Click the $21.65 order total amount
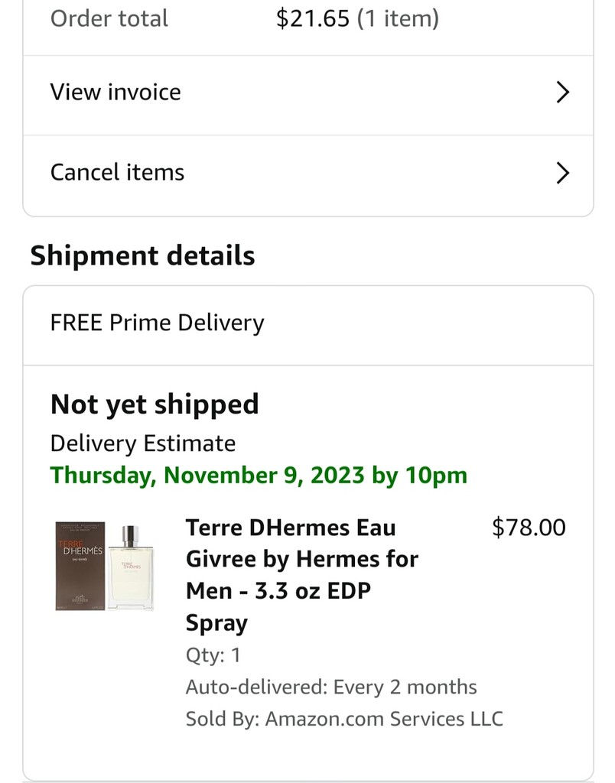The height and width of the screenshot is (783, 615). click(312, 19)
